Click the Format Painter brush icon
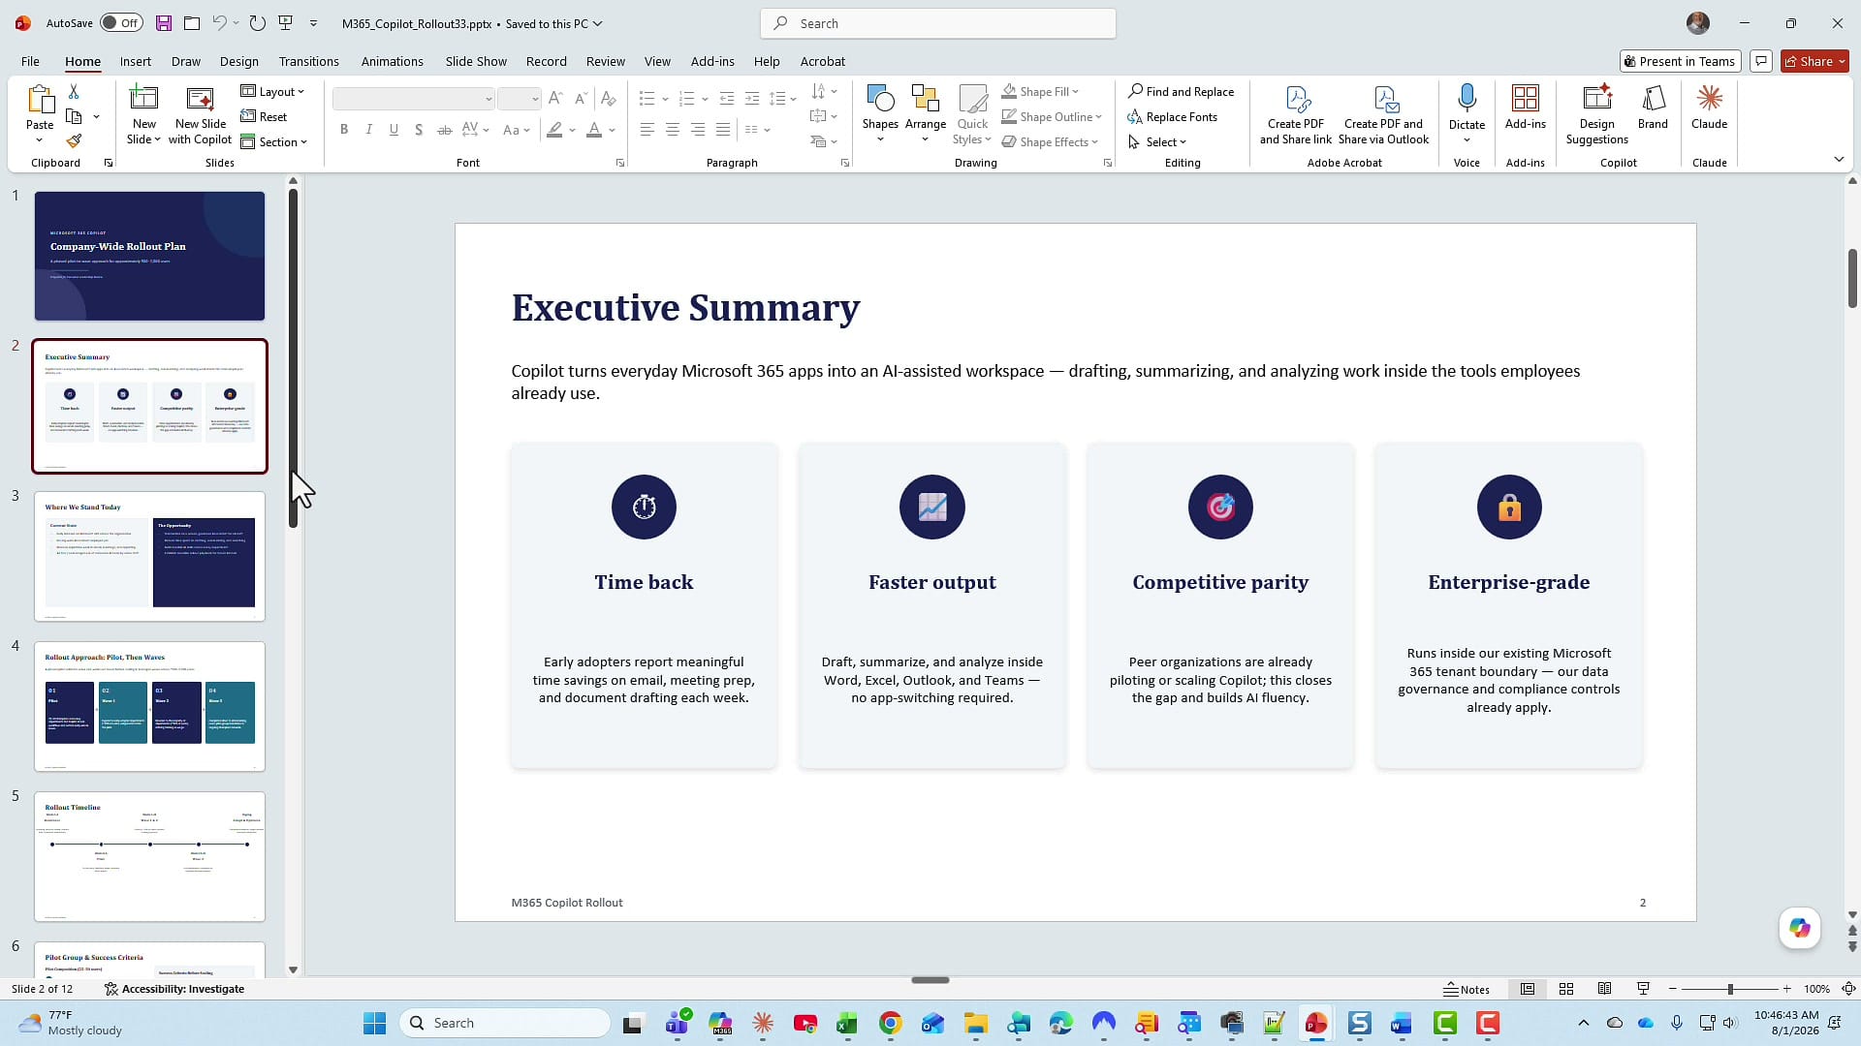 (74, 141)
